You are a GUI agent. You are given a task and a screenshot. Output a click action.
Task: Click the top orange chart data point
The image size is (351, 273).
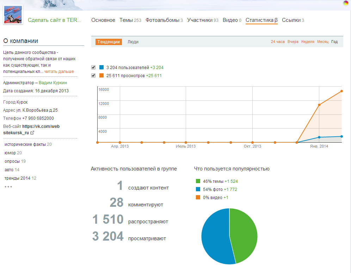coord(341,91)
